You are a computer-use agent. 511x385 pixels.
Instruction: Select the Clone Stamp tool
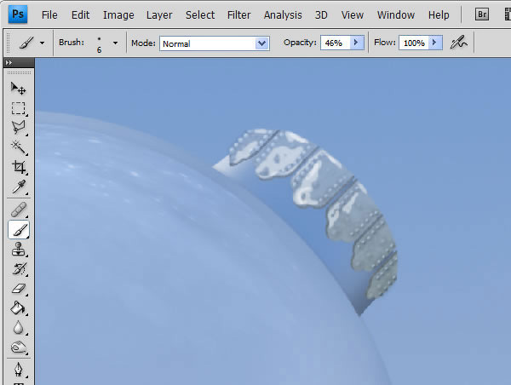pos(18,250)
